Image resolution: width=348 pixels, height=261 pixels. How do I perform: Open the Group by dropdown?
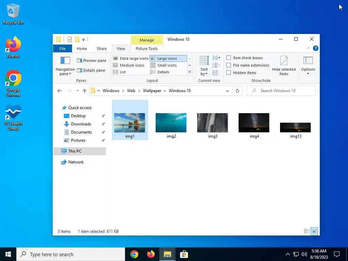(x=216, y=58)
